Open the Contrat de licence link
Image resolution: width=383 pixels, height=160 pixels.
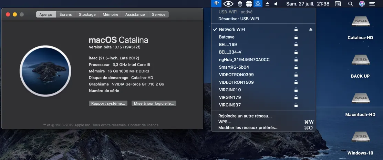[143, 125]
